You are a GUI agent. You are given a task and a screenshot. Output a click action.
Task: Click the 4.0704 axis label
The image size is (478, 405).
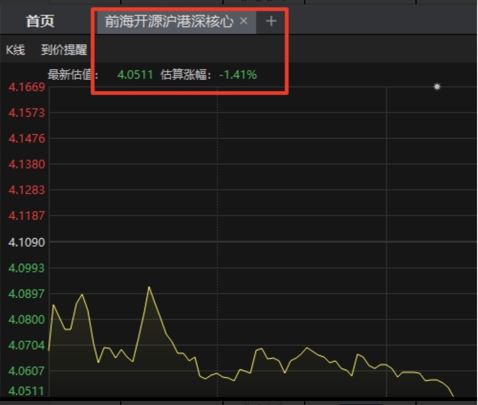pos(27,345)
